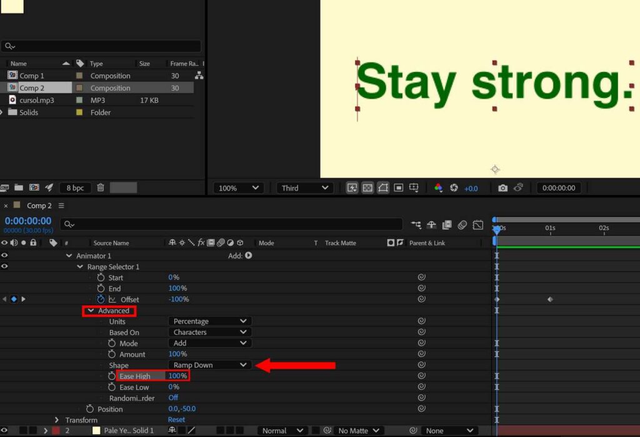This screenshot has width=640, height=437.
Task: Sort Project panel by Name column
Action: pos(19,63)
